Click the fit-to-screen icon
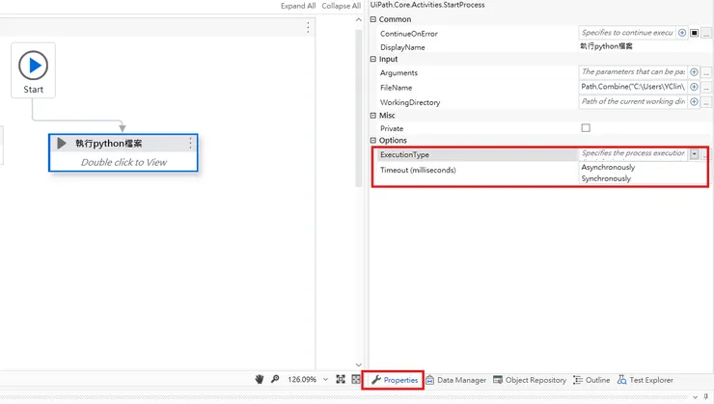The height and width of the screenshot is (404, 714). coord(341,379)
